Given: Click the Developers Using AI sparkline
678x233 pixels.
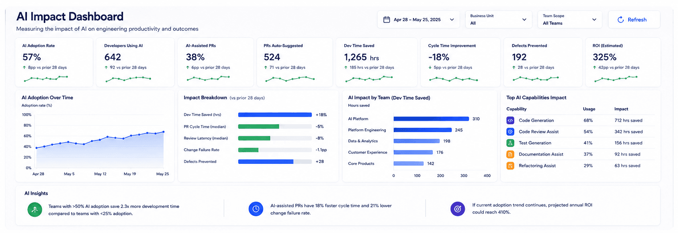Looking at the screenshot, I should (128, 79).
